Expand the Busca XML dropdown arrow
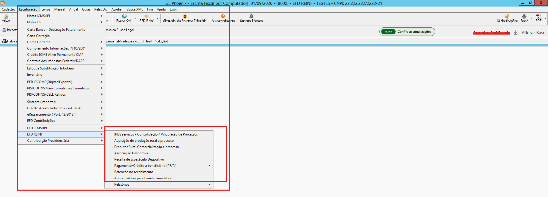This screenshot has width=548, height=197. click(x=136, y=18)
